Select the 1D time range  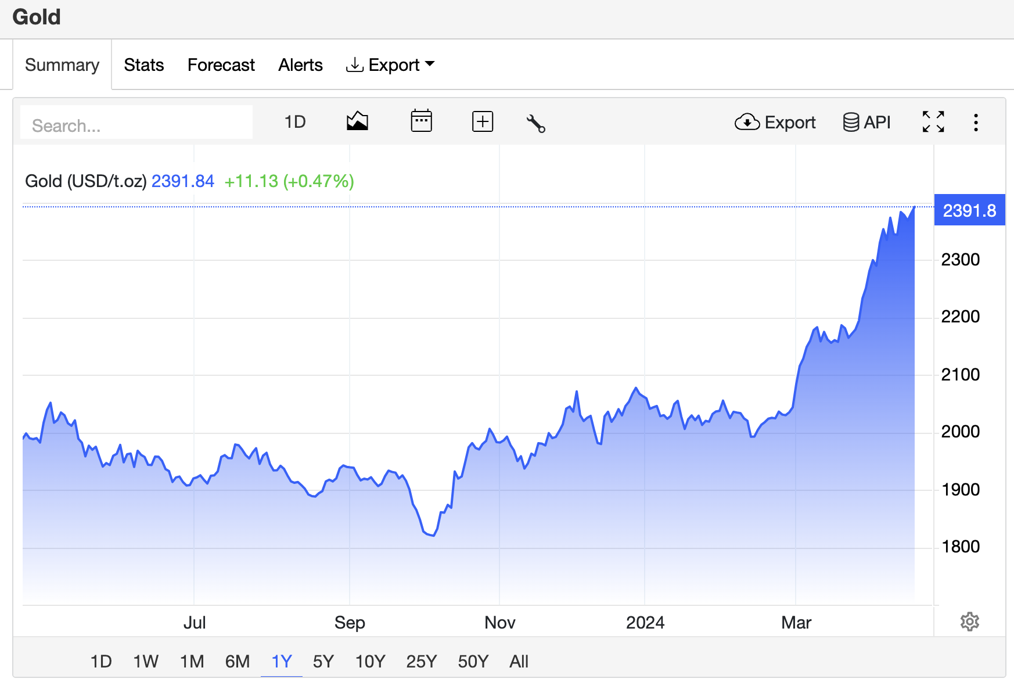(101, 661)
